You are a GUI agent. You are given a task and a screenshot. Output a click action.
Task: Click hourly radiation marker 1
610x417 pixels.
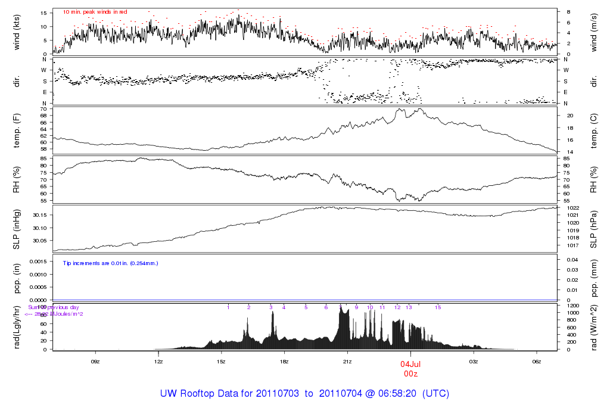tap(228, 307)
